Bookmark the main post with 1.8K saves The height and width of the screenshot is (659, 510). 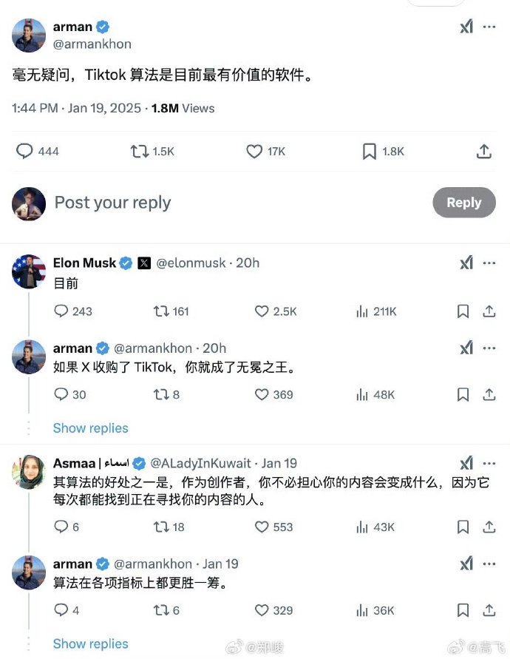(x=370, y=152)
